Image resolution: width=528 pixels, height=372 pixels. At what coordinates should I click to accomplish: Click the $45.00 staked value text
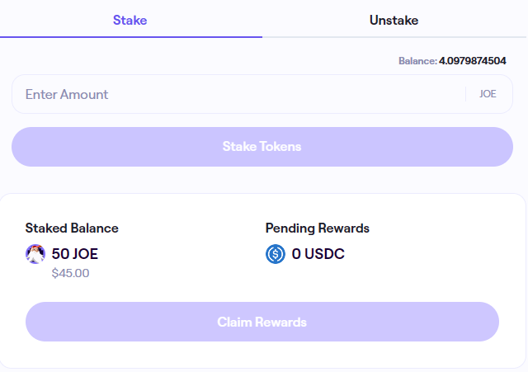click(70, 273)
